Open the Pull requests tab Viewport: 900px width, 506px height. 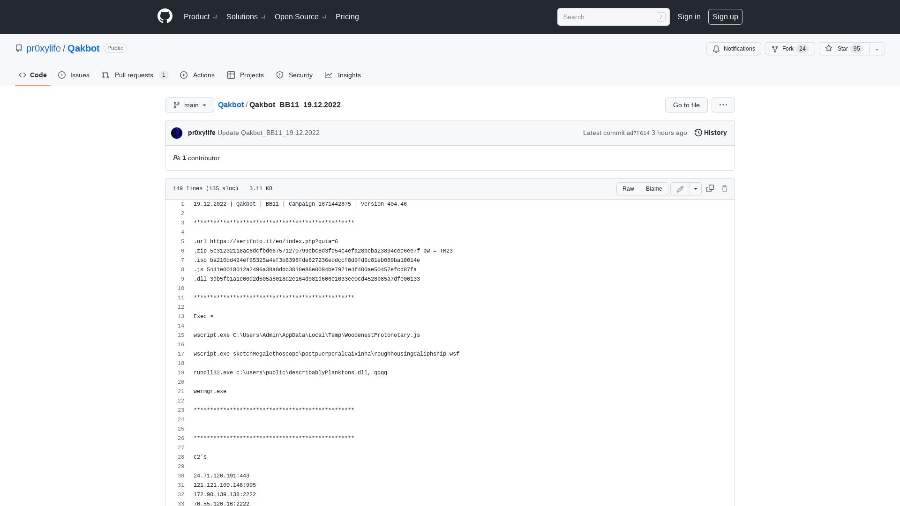(x=134, y=75)
